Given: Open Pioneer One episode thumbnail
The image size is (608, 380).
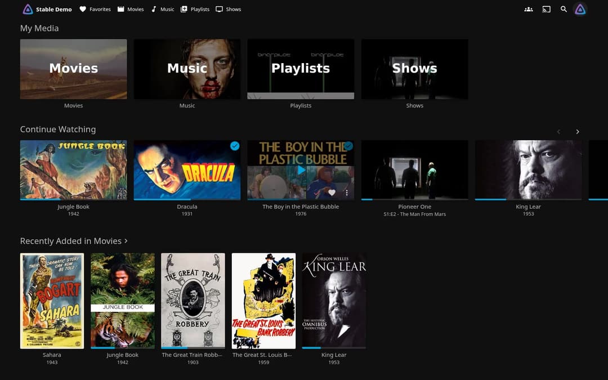Looking at the screenshot, I should [x=414, y=170].
